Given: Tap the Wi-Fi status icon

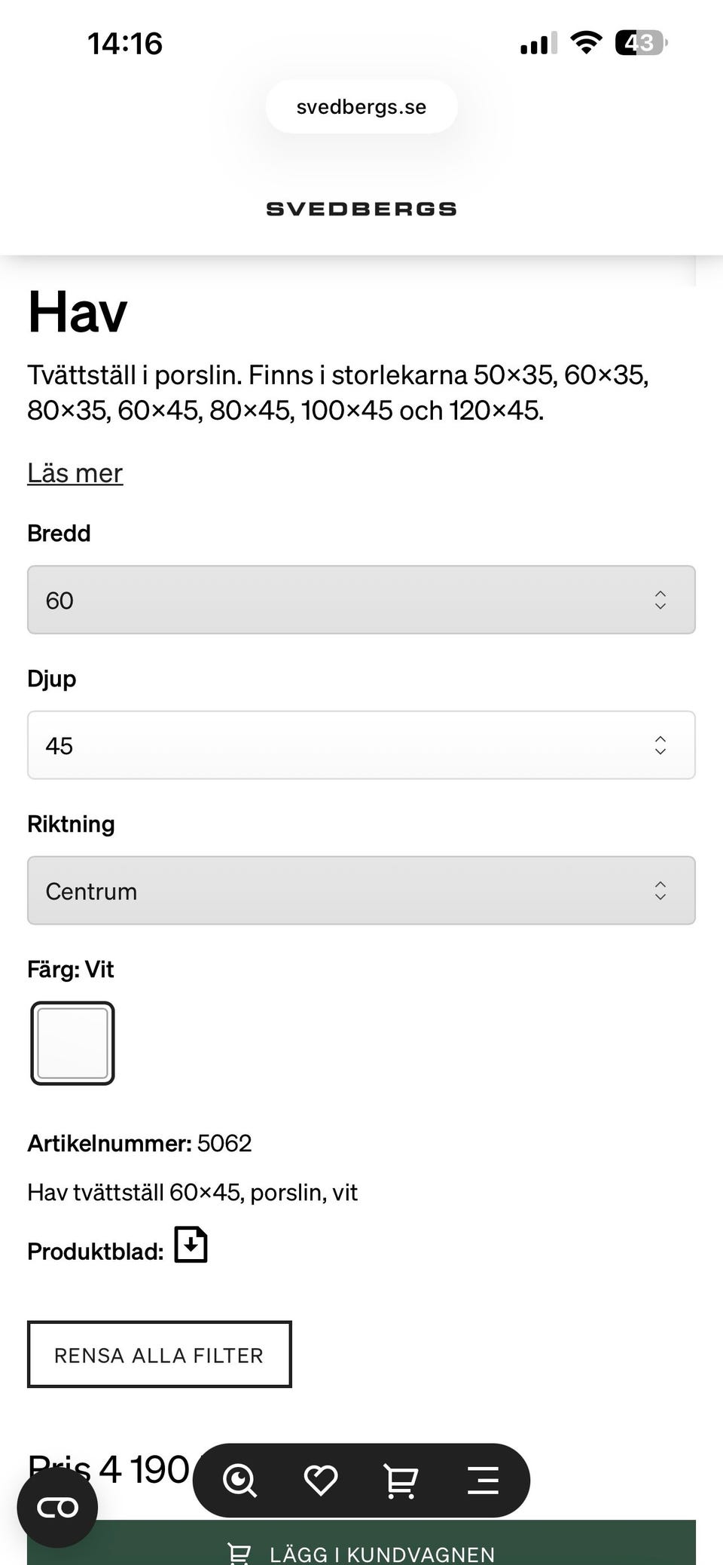Looking at the screenshot, I should click(586, 42).
